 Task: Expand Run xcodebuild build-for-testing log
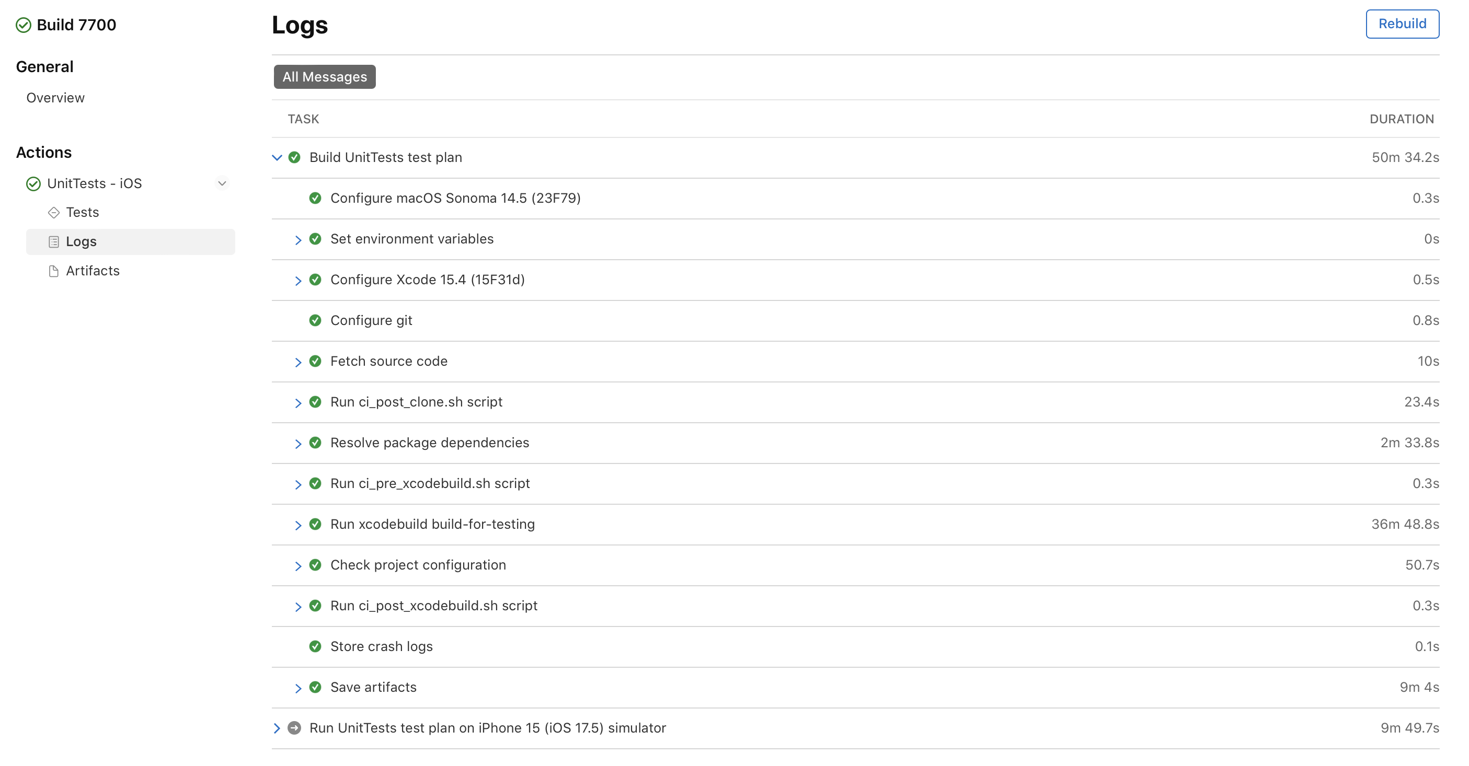297,525
